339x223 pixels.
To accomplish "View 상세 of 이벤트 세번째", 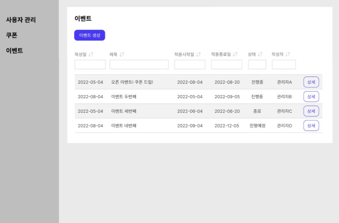I will 311,111.
